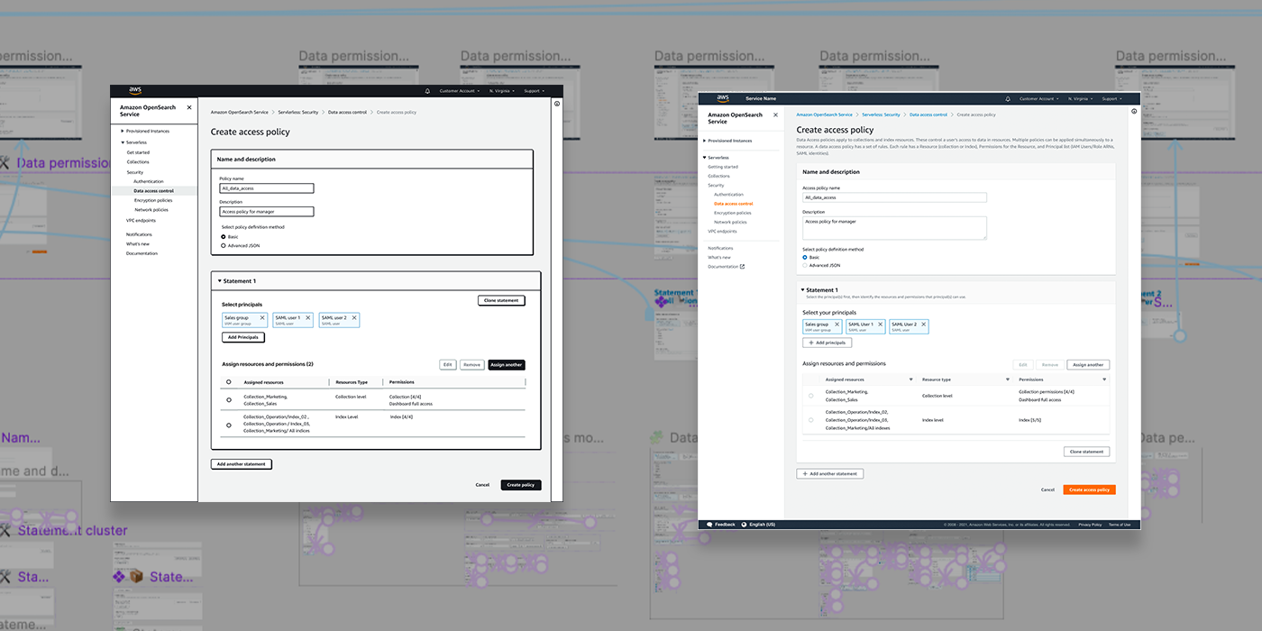Image resolution: width=1262 pixels, height=631 pixels.
Task: Select the Collection_Operation/Index_02 row radio in the left wireframe
Action: coord(229,425)
